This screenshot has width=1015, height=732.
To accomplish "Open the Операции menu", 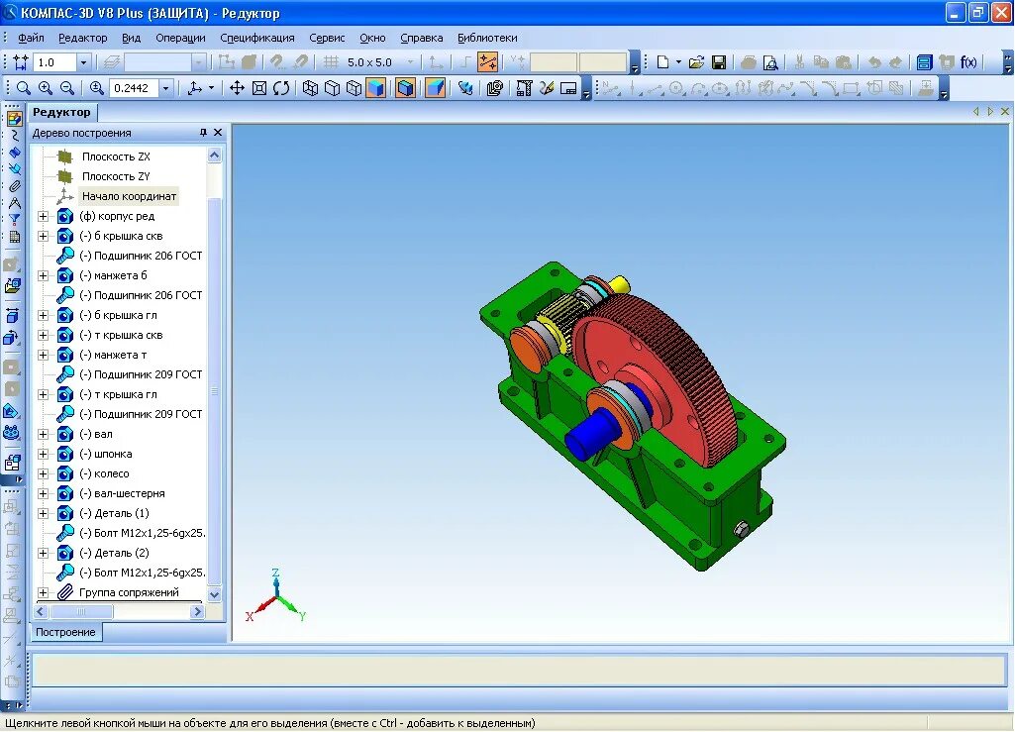I will (180, 38).
